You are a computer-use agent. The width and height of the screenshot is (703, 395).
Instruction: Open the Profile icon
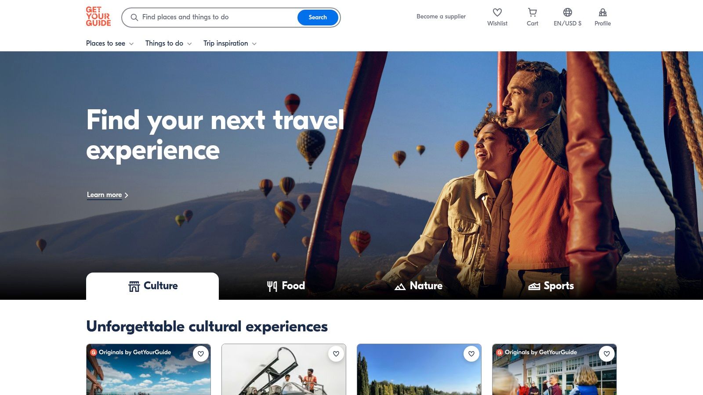click(602, 12)
